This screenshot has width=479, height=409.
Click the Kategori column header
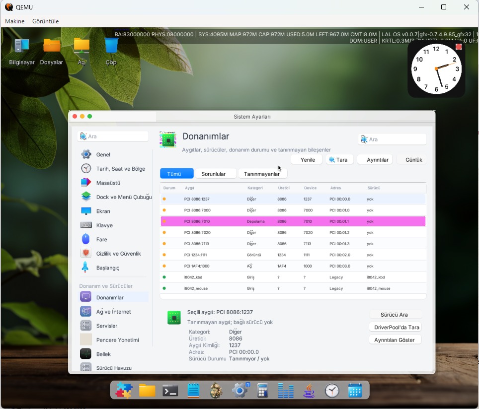(x=255, y=188)
